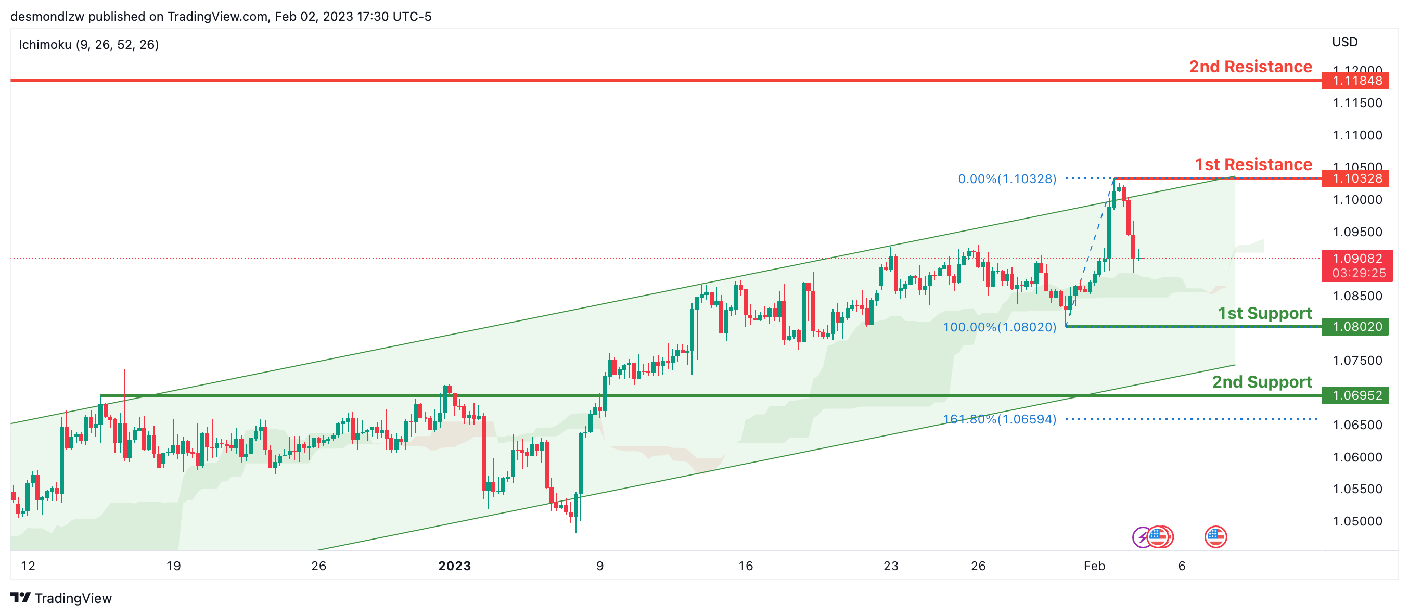Viewport: 1409px width, 616px height.
Task: Click the 0.00% Fibonacci level label
Action: [1006, 179]
